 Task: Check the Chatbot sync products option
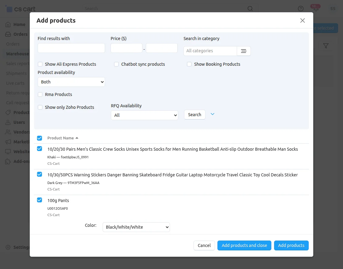(116, 64)
